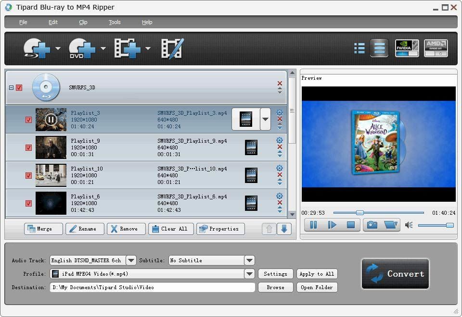Take a snapshot with camera icon

[372, 225]
